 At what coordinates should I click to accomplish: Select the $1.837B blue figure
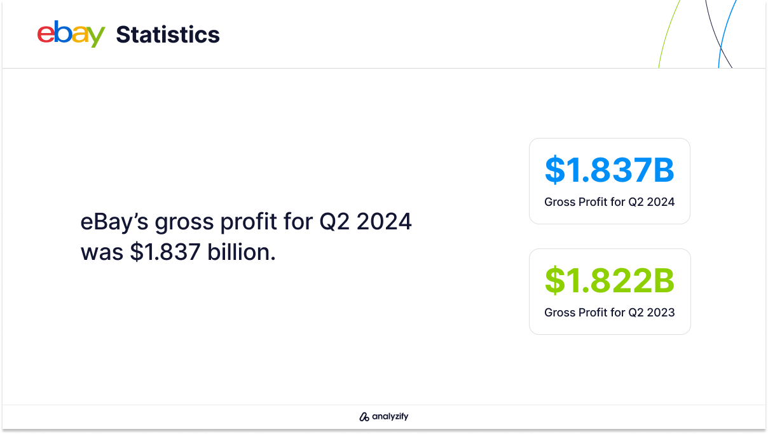pos(610,170)
